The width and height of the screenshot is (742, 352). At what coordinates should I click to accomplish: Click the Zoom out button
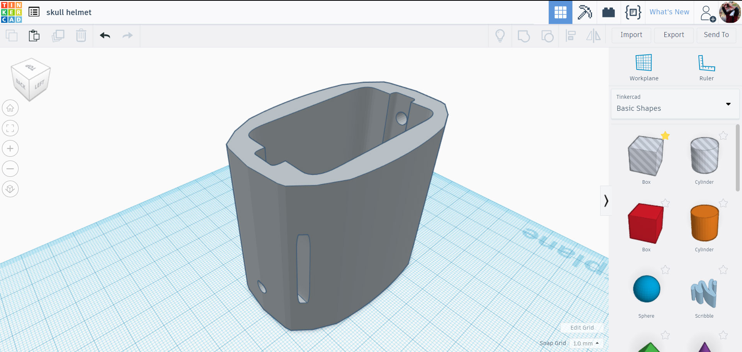tap(10, 169)
